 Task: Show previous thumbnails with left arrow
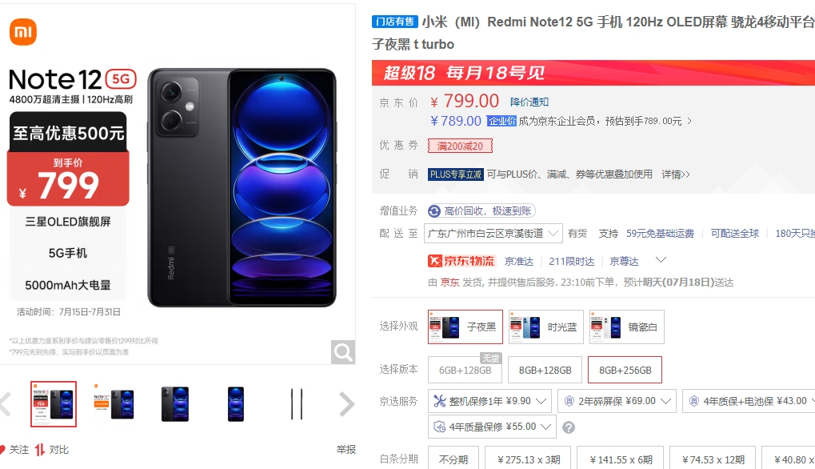5,404
